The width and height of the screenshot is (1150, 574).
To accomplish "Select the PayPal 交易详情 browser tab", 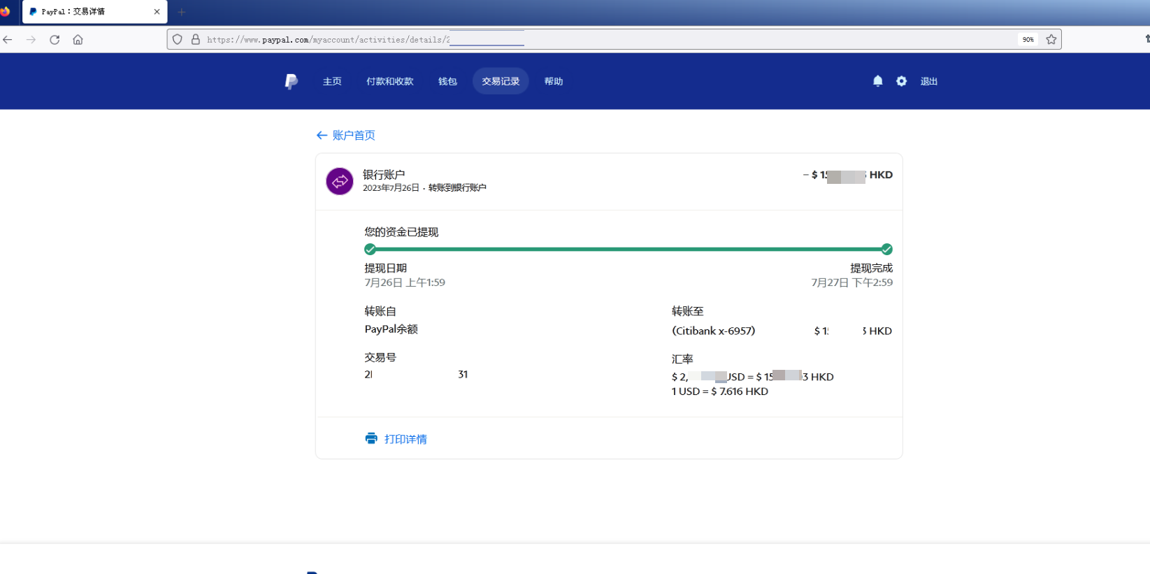I will (x=95, y=12).
